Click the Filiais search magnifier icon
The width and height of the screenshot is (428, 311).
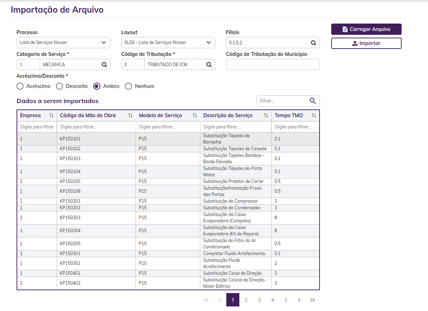tap(313, 43)
